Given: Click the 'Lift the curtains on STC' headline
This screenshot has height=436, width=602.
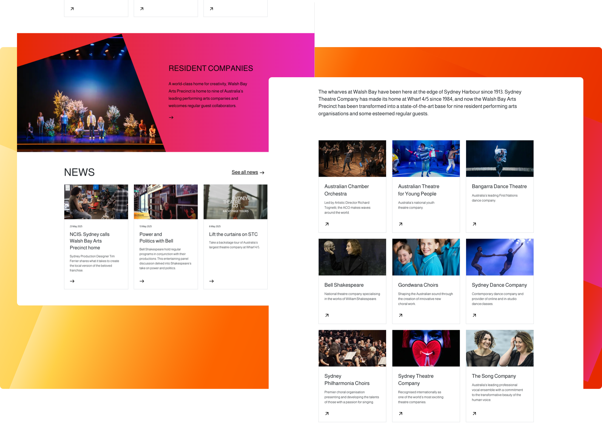Looking at the screenshot, I should [233, 234].
